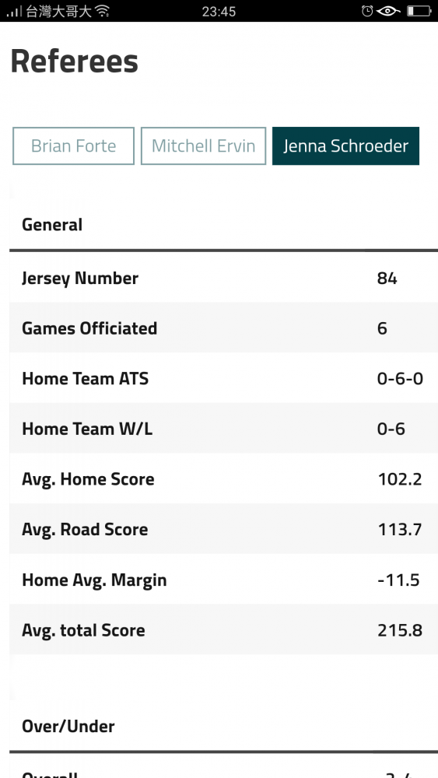Select the Games Officiated row
Viewport: 438px width, 778px height.
224,328
